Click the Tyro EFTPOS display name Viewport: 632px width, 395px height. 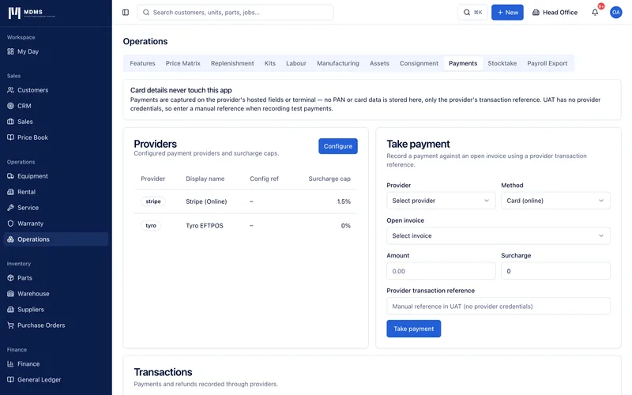pyautogui.click(x=205, y=226)
